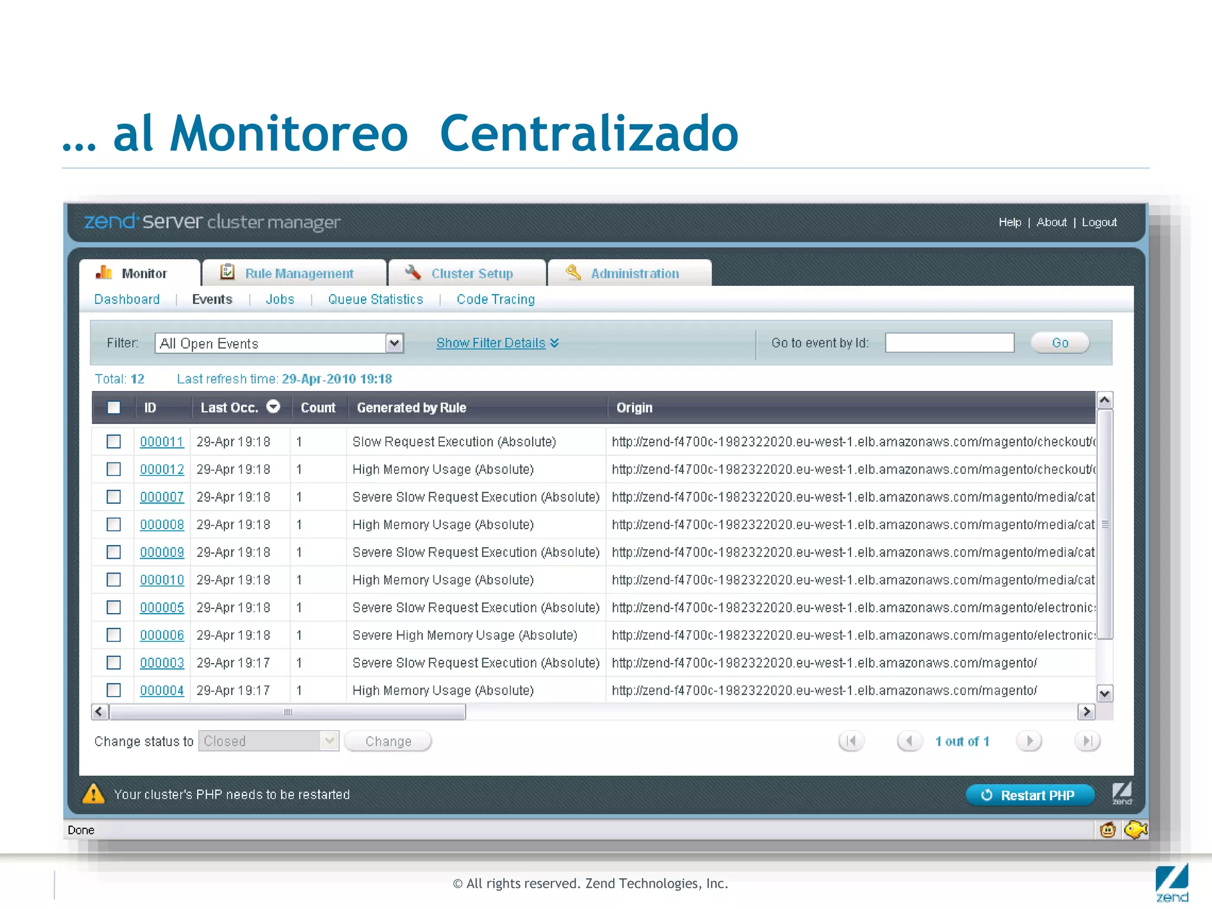The width and height of the screenshot is (1212, 909).
Task: Click the Monitor tab bar-chart icon
Action: 104,272
